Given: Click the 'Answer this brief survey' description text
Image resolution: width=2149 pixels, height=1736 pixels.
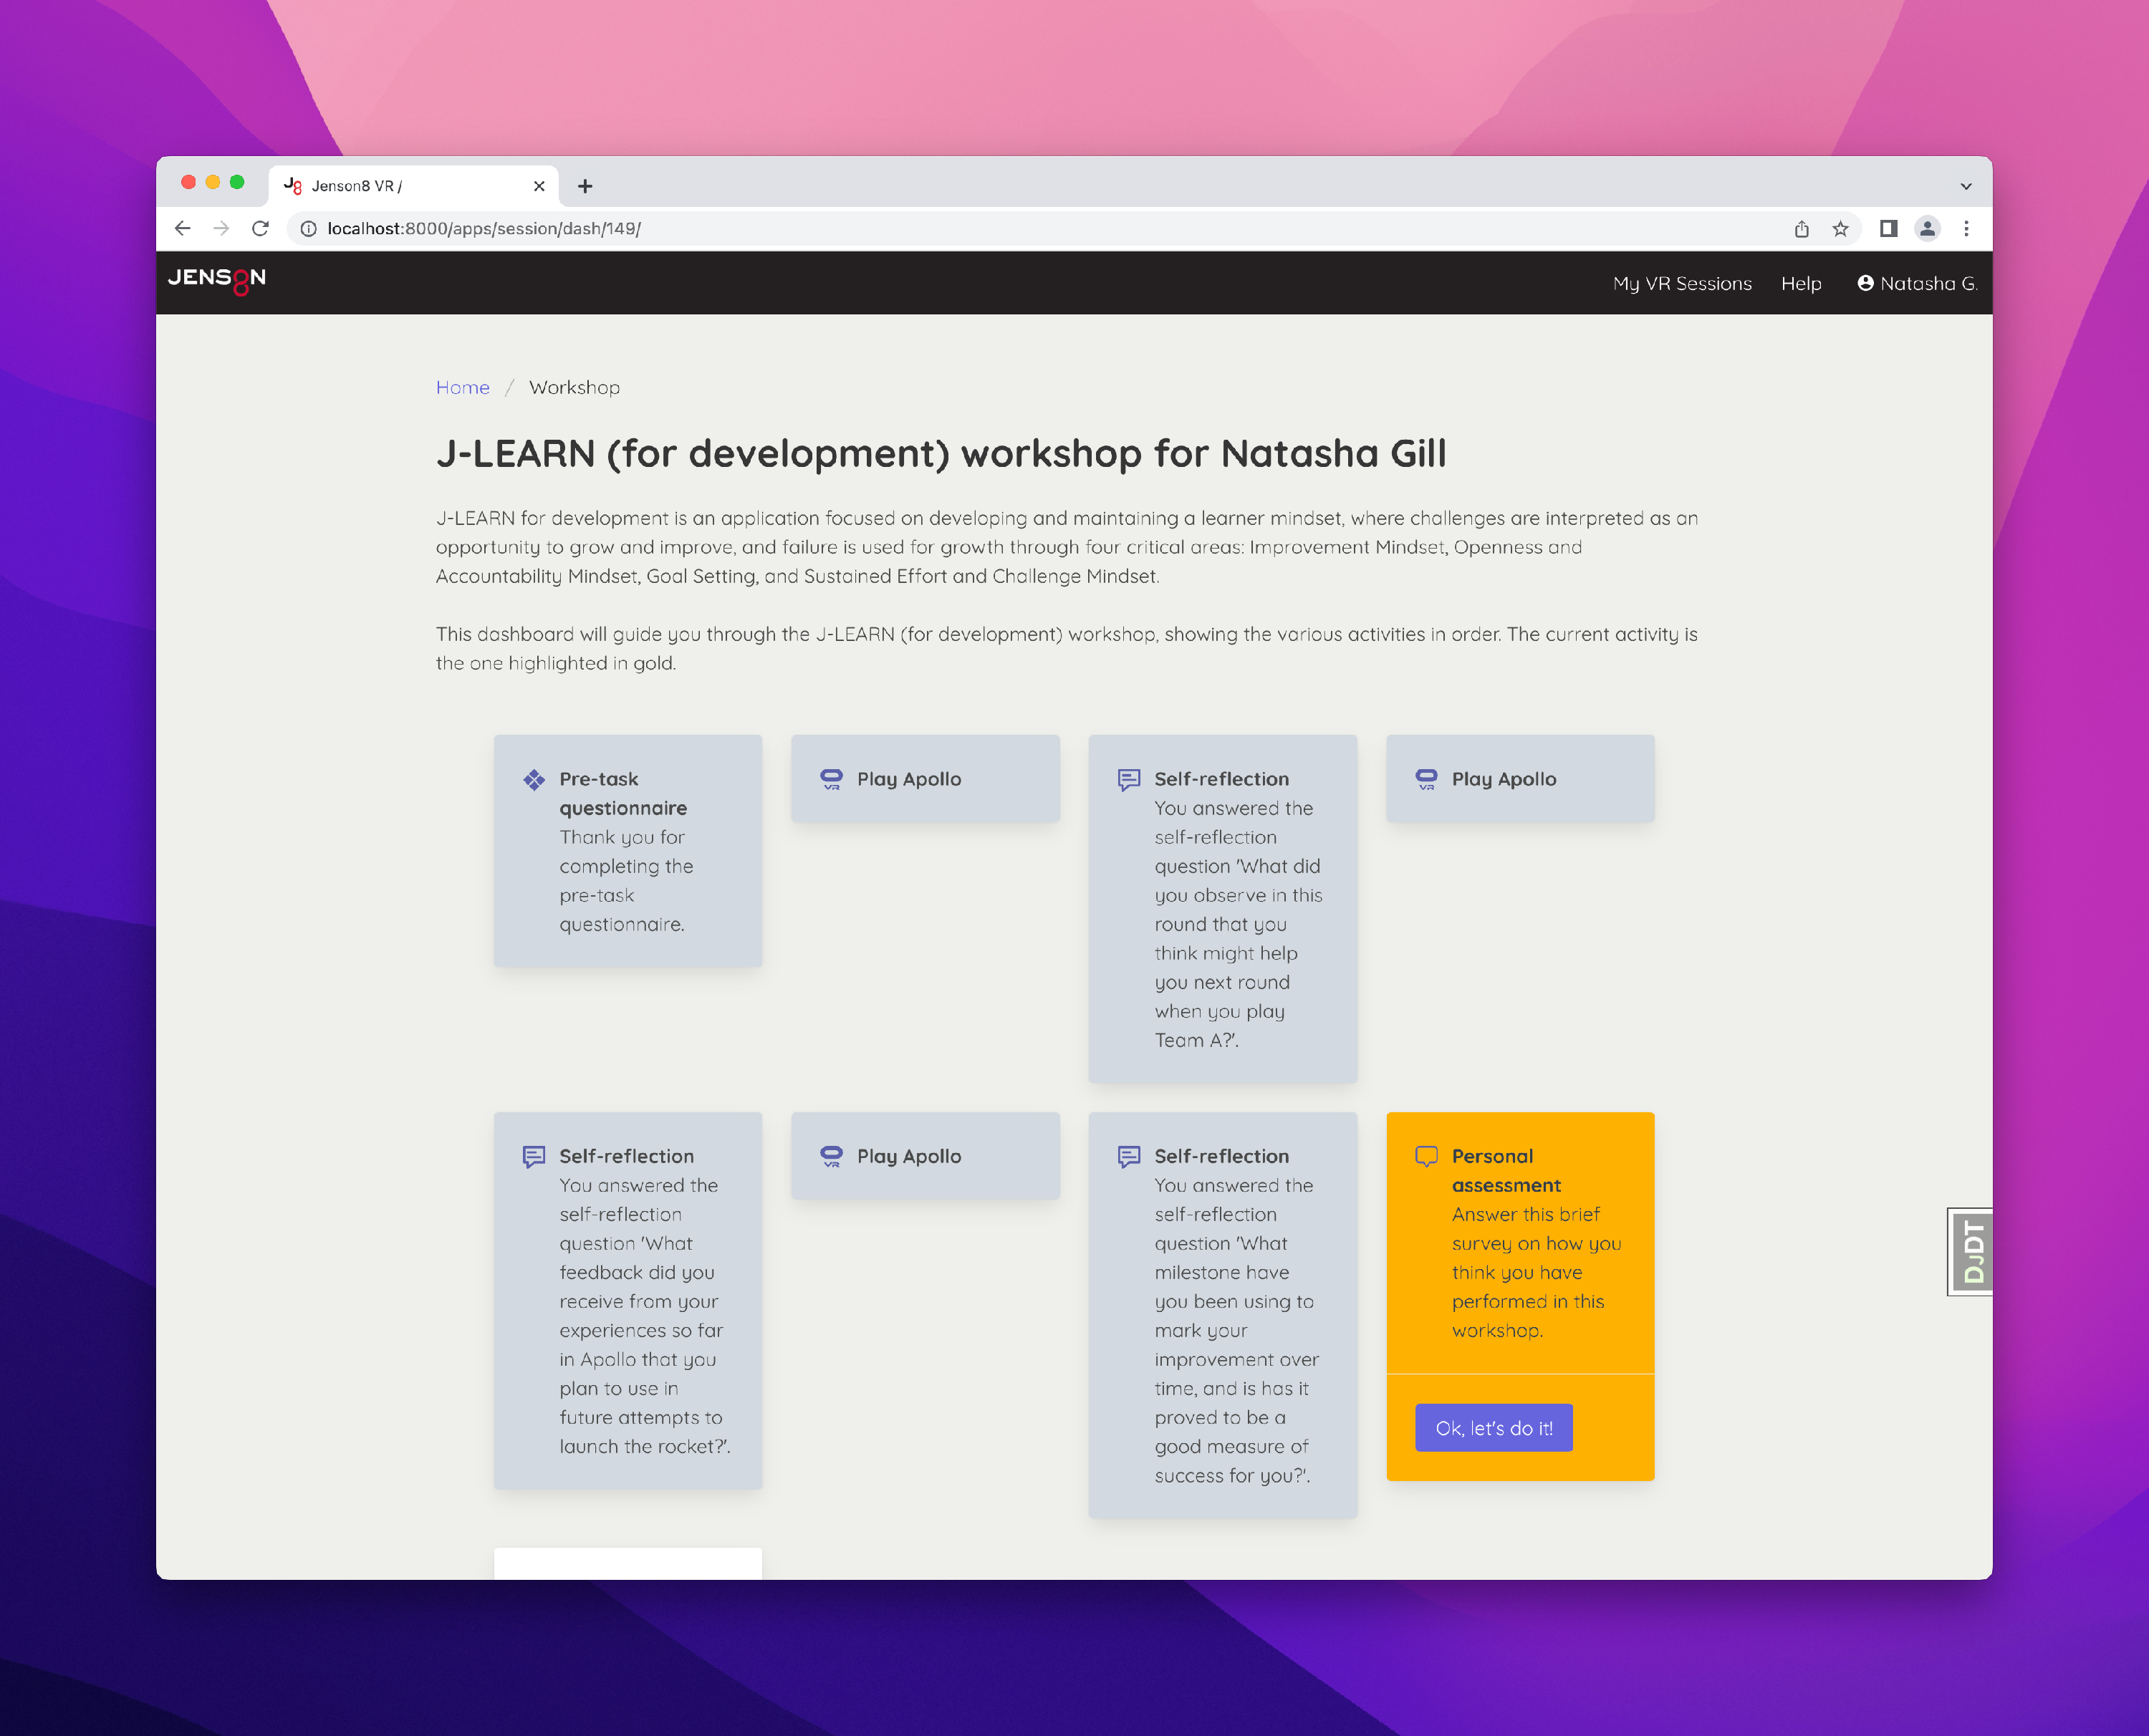Looking at the screenshot, I should pyautogui.click(x=1537, y=1273).
